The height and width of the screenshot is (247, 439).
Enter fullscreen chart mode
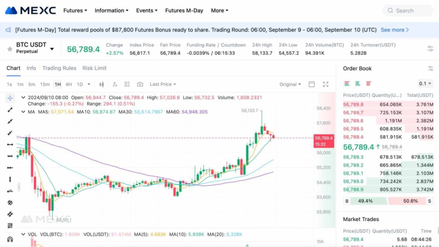pyautogui.click(x=326, y=84)
